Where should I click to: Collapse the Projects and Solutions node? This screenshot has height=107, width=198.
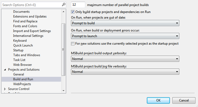[5, 70]
